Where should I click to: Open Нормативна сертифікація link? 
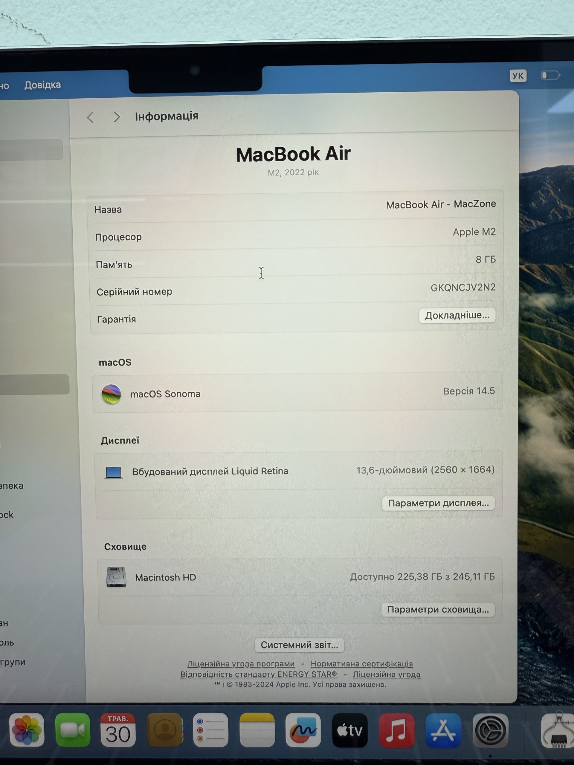pos(361,664)
